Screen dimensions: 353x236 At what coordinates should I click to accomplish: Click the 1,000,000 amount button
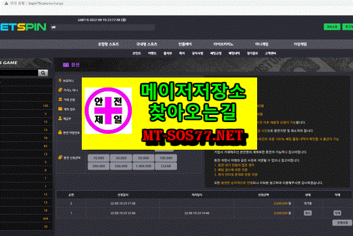[x=144, y=166]
